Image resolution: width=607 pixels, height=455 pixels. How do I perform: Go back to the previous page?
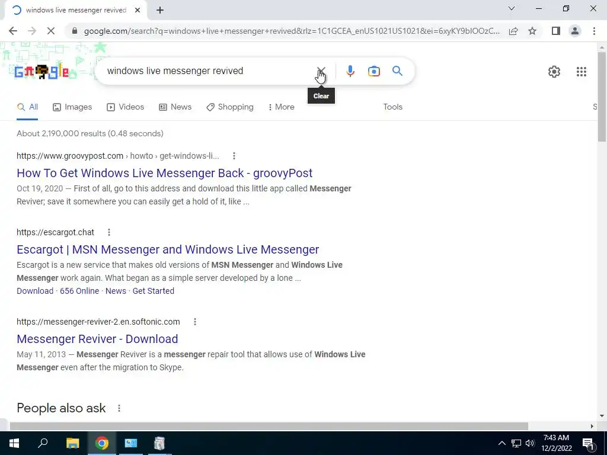click(13, 31)
